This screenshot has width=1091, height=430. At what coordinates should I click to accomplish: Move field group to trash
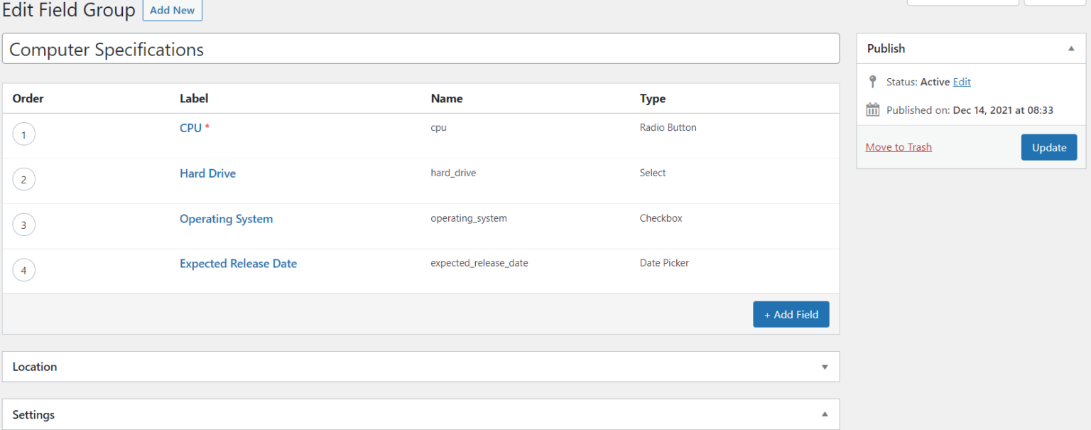pos(899,147)
